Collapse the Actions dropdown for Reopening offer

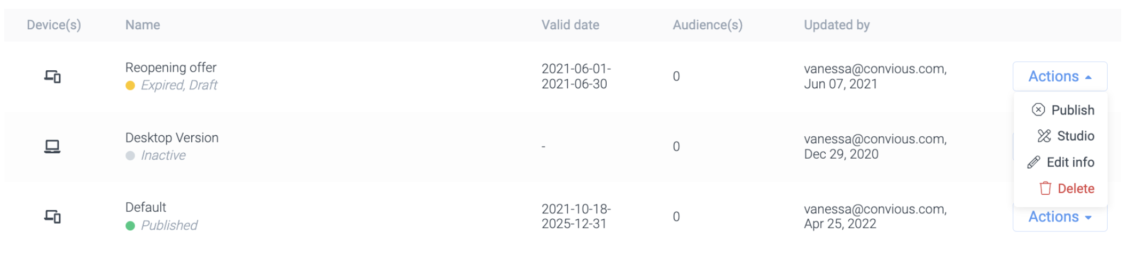coord(1060,77)
